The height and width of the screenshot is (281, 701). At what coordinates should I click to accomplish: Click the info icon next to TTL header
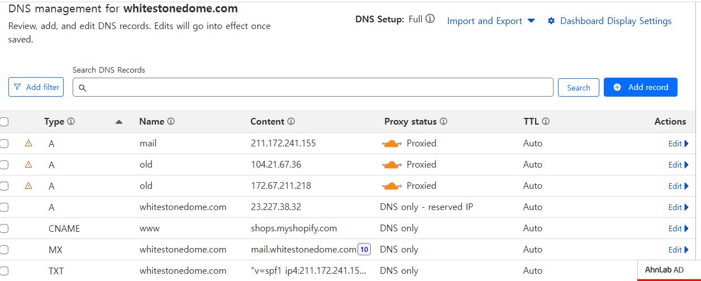(546, 122)
